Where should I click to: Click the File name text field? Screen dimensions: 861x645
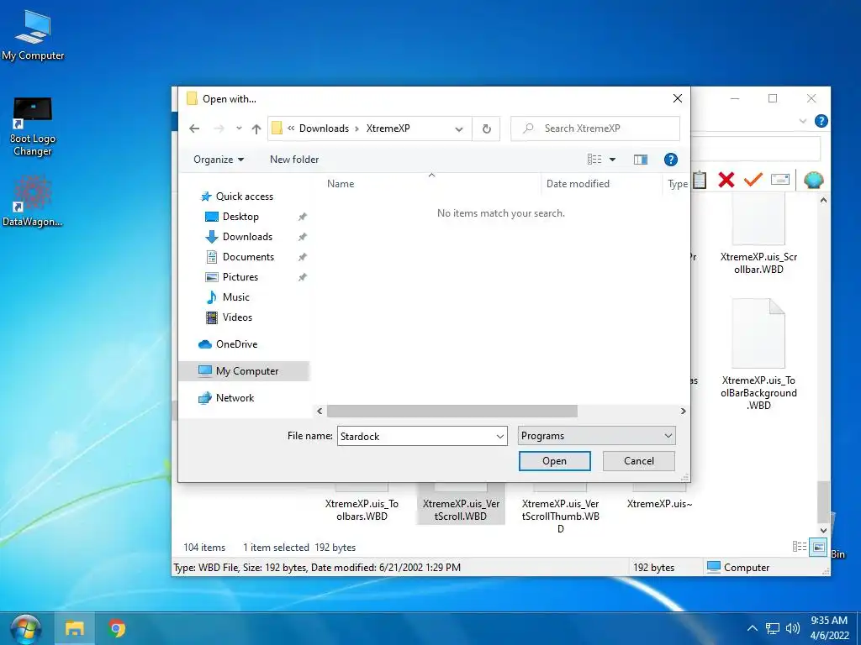(415, 437)
